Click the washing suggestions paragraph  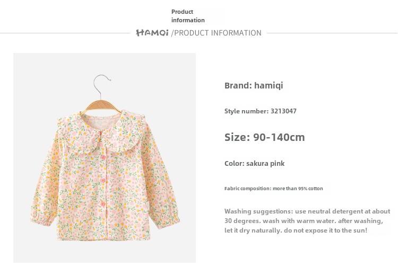tap(307, 220)
